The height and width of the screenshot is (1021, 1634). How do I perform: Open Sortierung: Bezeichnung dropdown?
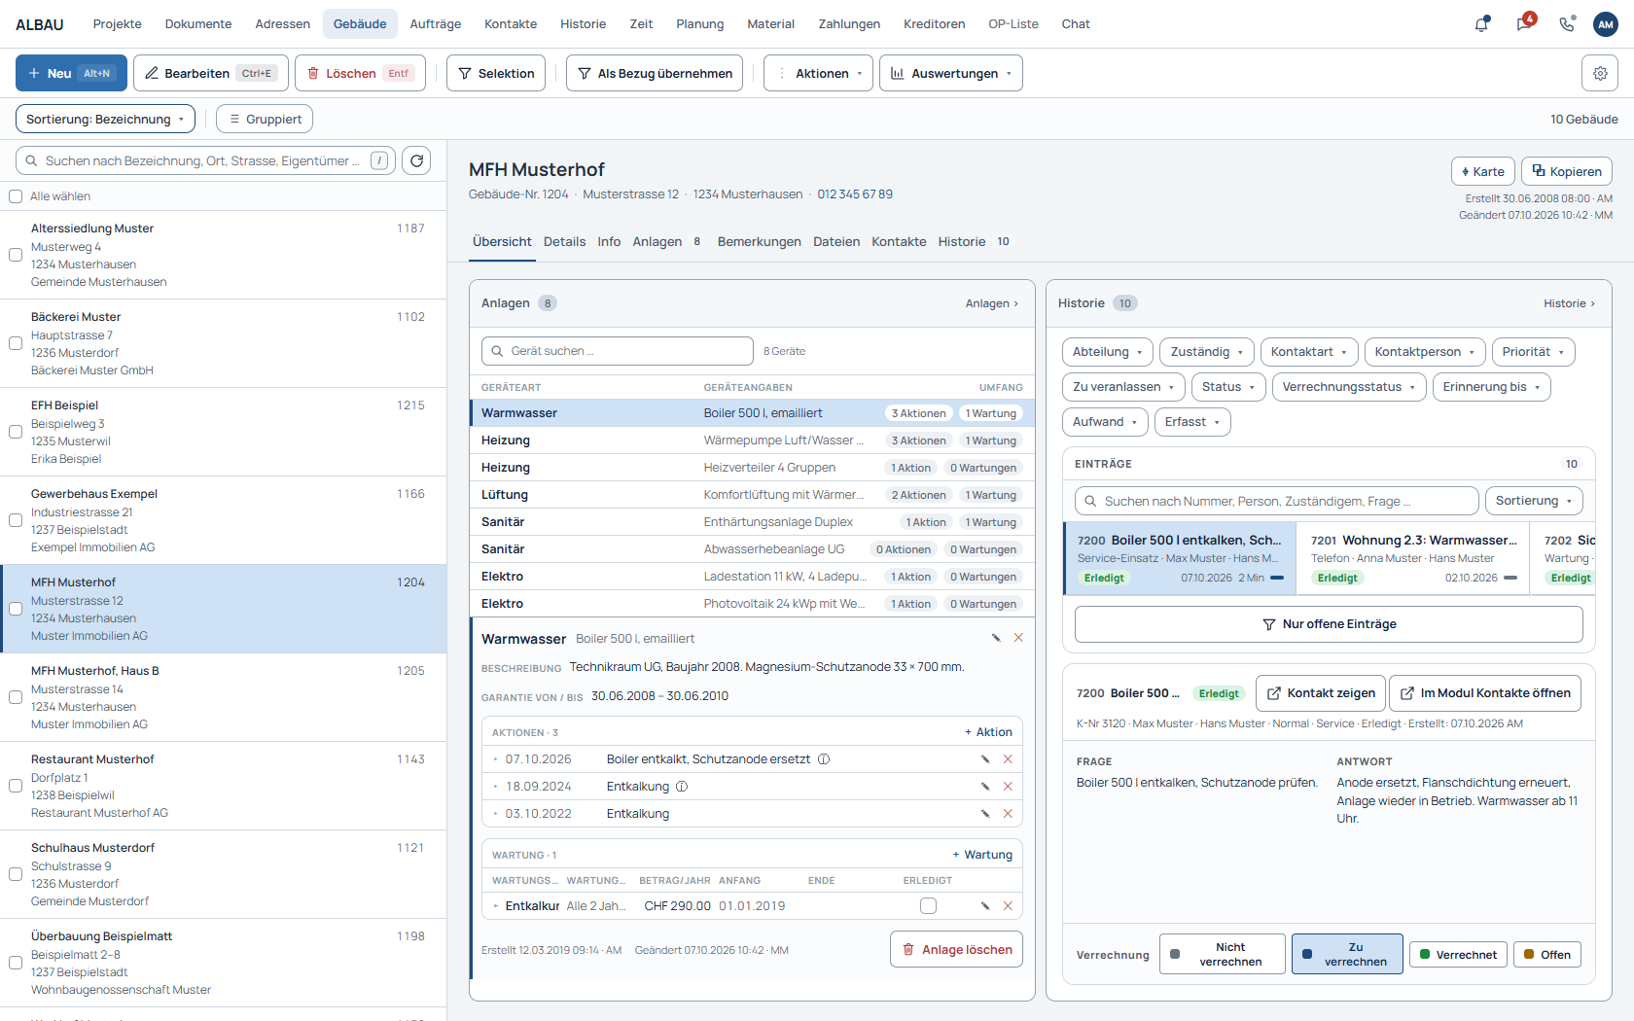(x=105, y=119)
